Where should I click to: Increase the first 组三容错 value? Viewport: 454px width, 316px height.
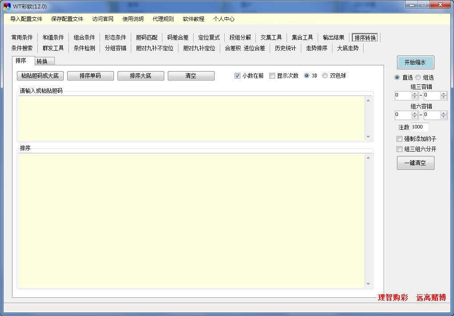(415, 93)
